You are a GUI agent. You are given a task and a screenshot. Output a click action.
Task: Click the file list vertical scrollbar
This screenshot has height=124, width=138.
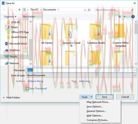click(x=136, y=43)
